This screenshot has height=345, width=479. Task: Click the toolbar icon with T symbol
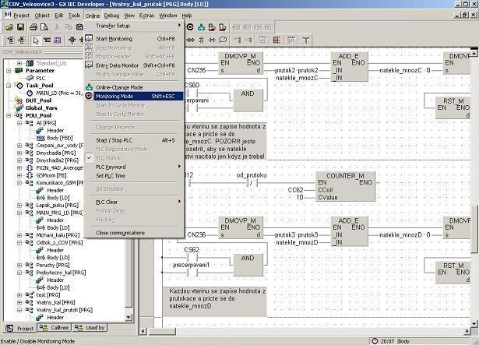pyautogui.click(x=305, y=40)
